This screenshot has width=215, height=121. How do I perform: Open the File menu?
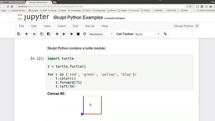pos(21,26)
